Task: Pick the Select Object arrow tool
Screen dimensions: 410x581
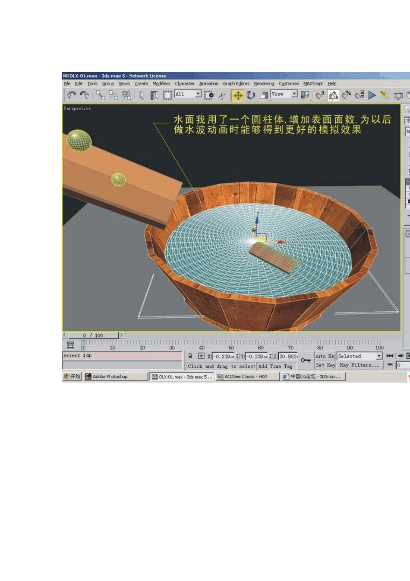Action: coord(142,95)
